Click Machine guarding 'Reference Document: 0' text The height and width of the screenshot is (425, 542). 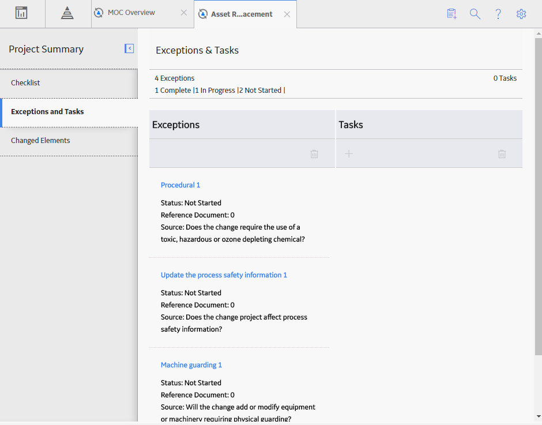point(197,395)
